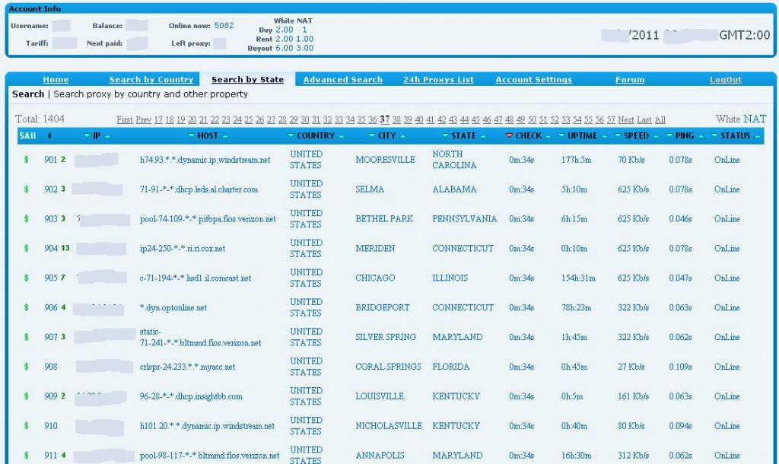Go to the Next results page
This screenshot has width=779, height=464.
[625, 119]
